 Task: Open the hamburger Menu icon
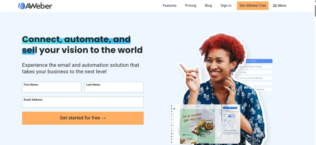click(275, 6)
